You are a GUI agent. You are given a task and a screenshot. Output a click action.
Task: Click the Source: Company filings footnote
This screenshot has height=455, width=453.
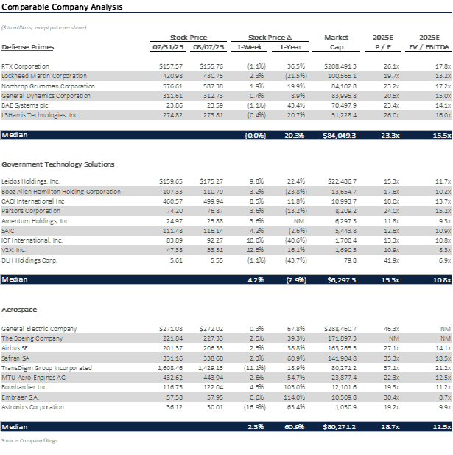pos(29,440)
